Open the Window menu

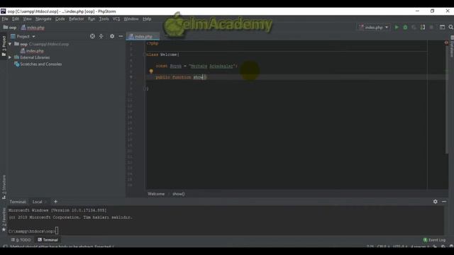point(131,19)
